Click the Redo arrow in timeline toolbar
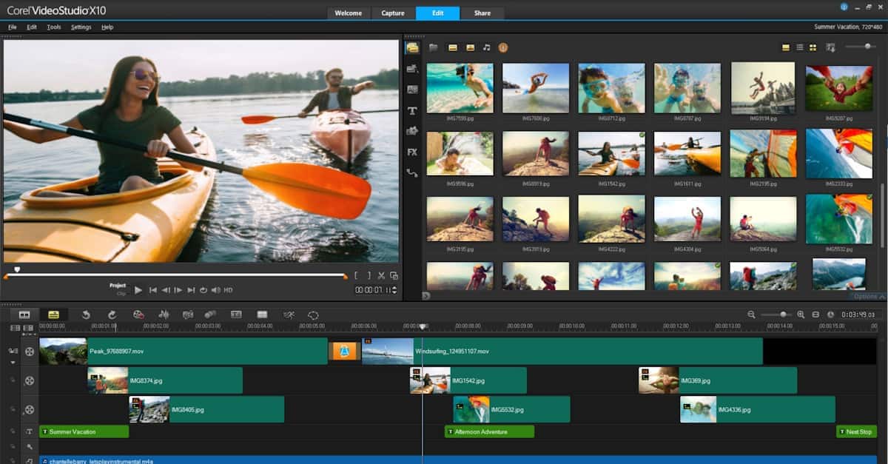The height and width of the screenshot is (464, 888). (112, 315)
